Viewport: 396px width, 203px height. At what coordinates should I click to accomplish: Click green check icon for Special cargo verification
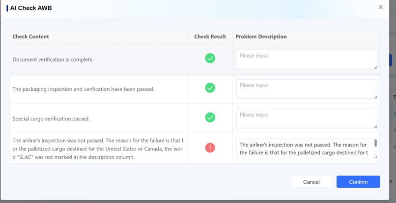pyautogui.click(x=210, y=117)
